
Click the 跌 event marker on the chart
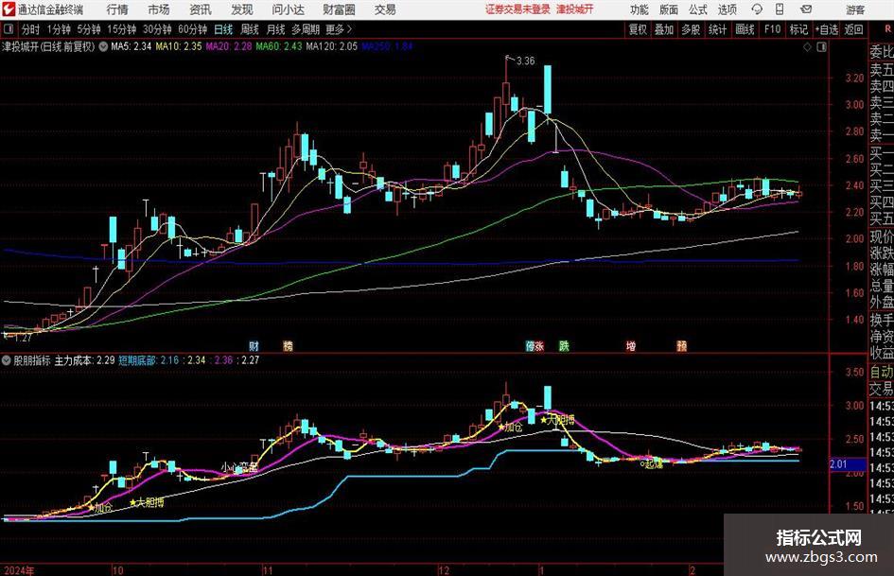[564, 345]
